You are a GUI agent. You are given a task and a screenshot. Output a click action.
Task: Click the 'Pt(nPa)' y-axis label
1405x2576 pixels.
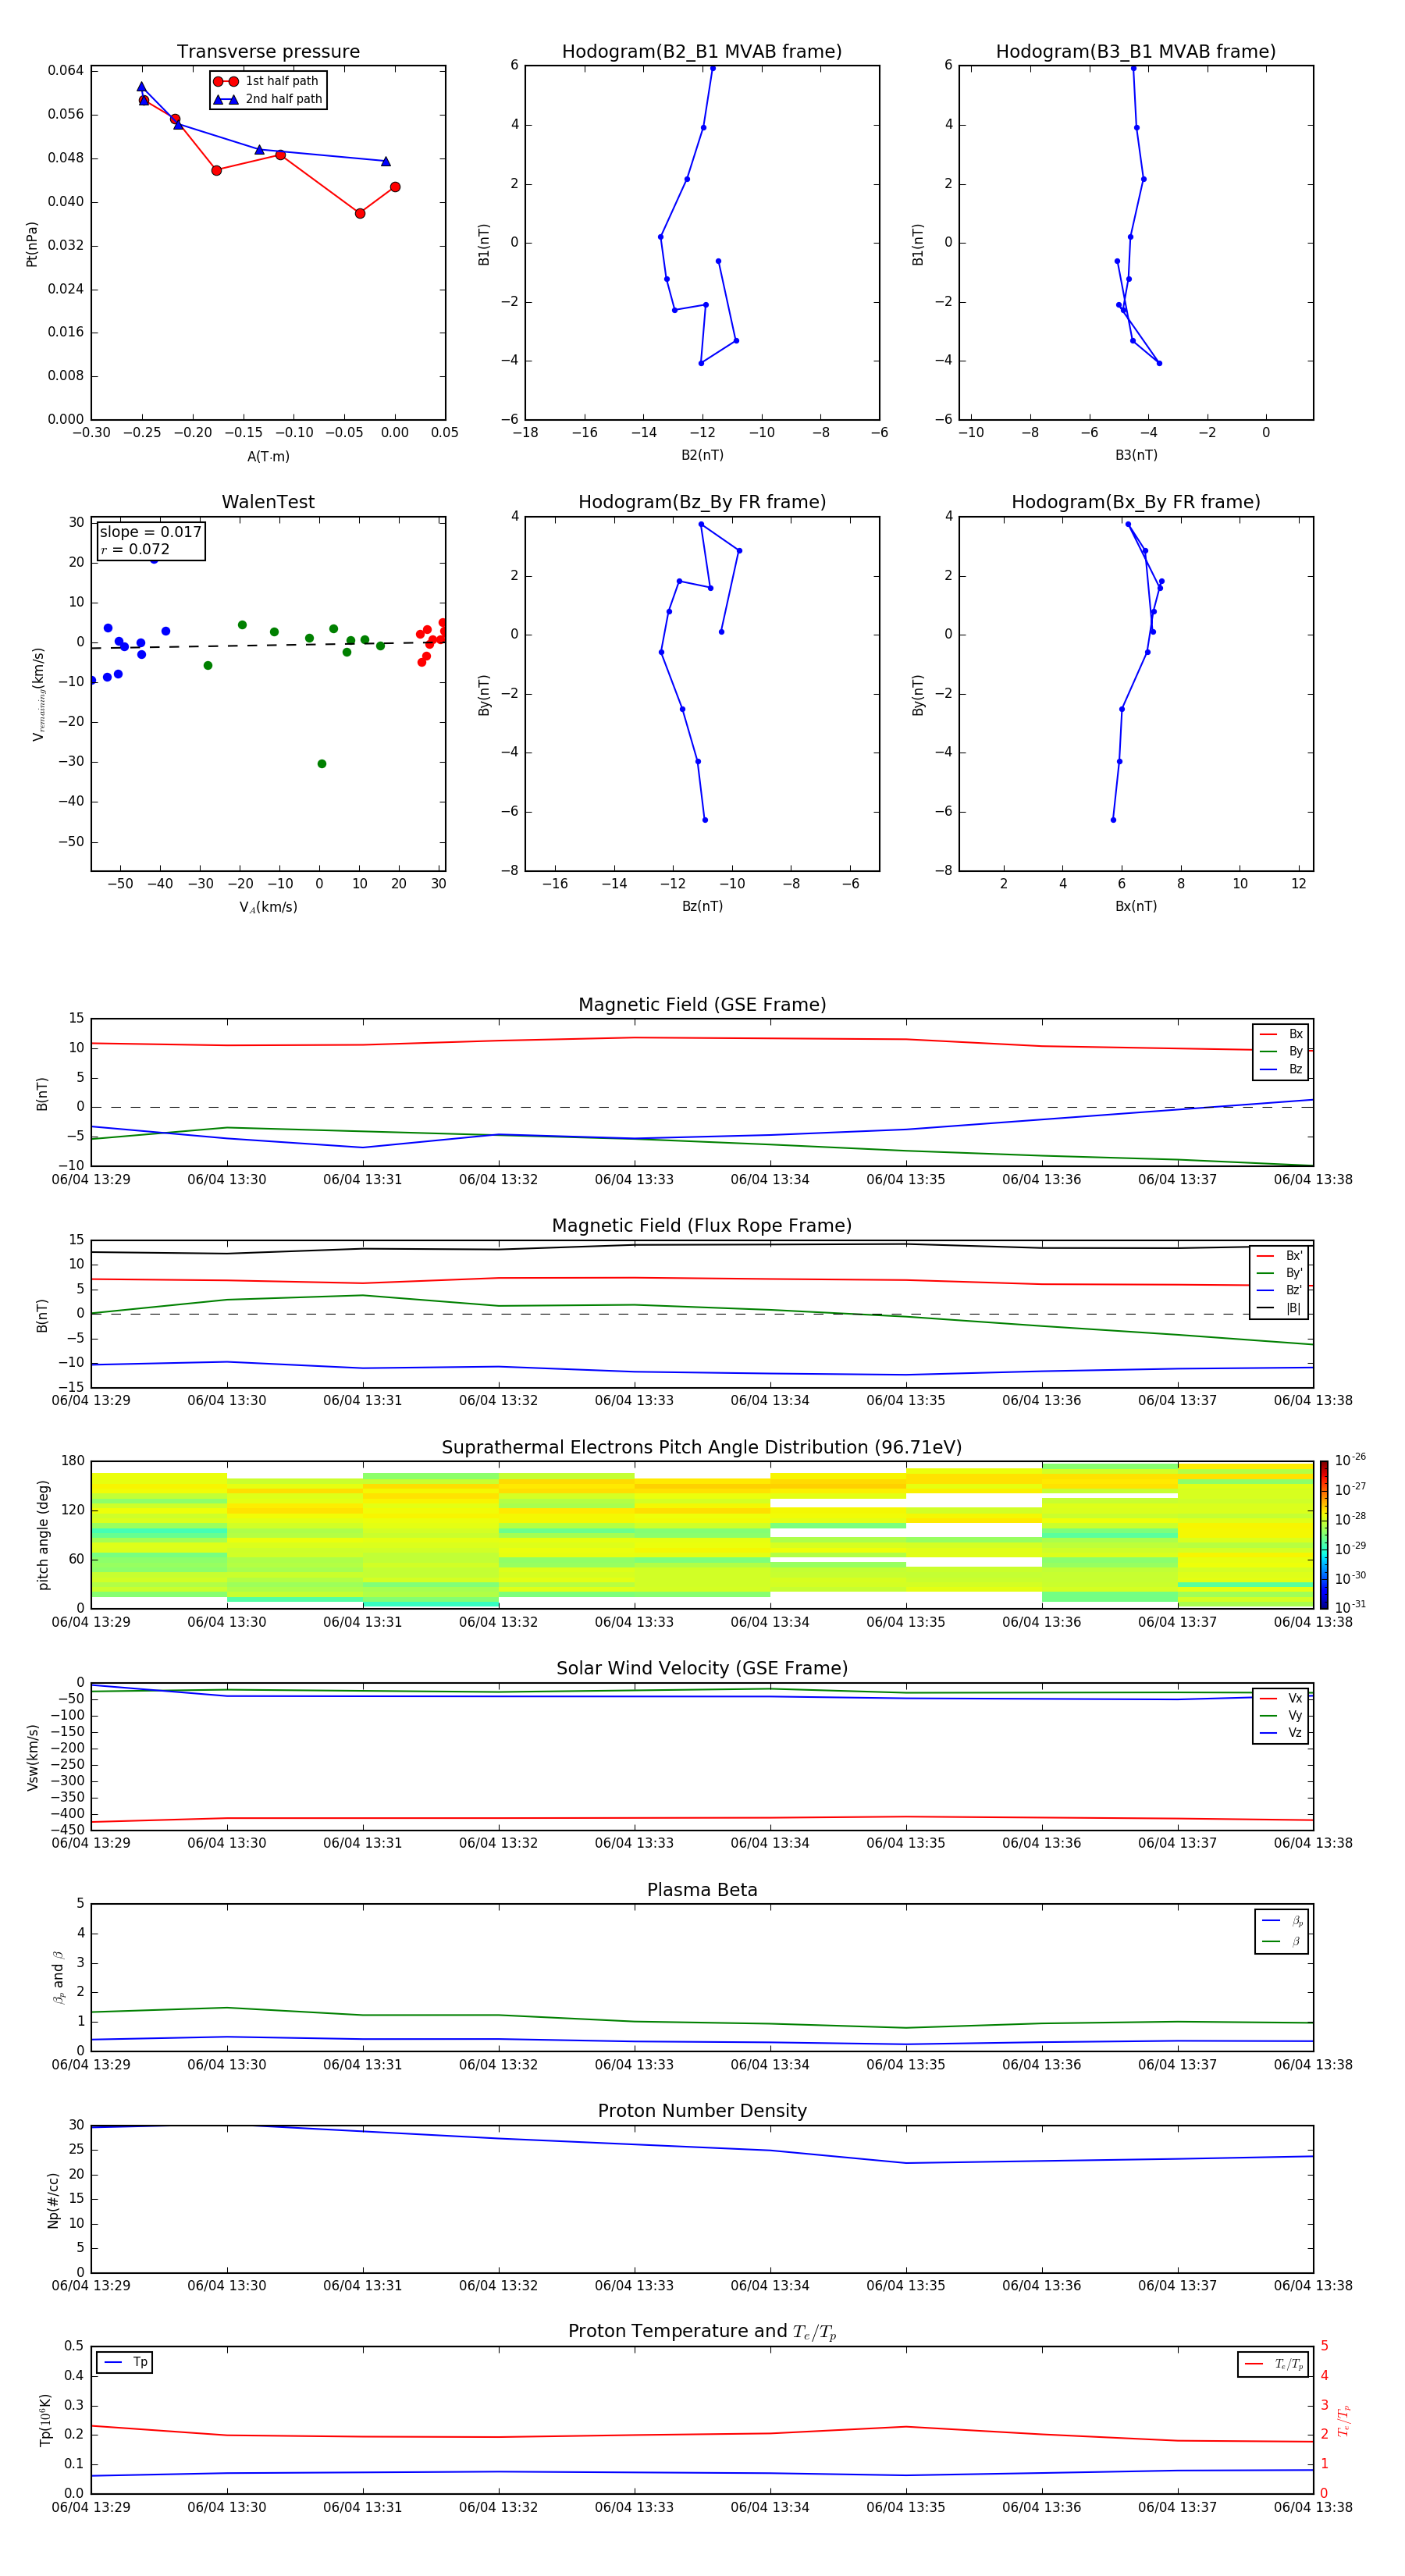pos(32,244)
